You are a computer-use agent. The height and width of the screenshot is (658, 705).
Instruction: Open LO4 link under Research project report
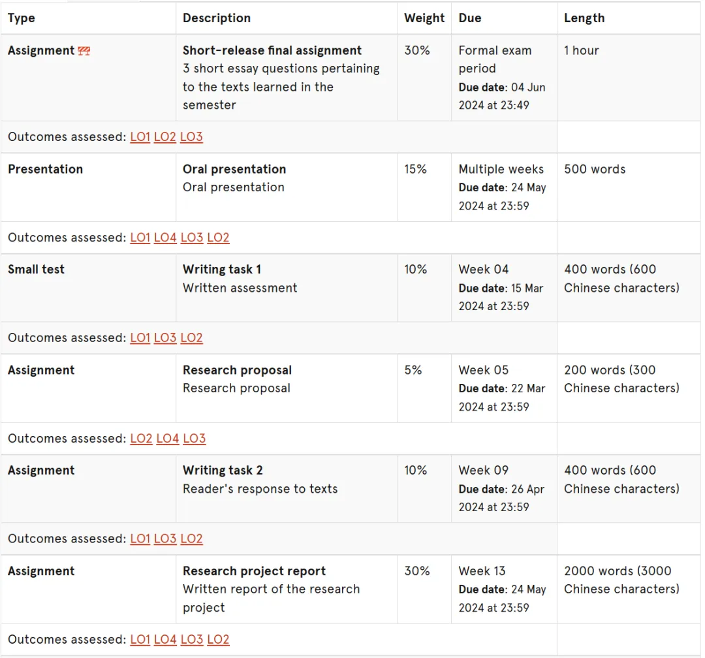pos(165,640)
